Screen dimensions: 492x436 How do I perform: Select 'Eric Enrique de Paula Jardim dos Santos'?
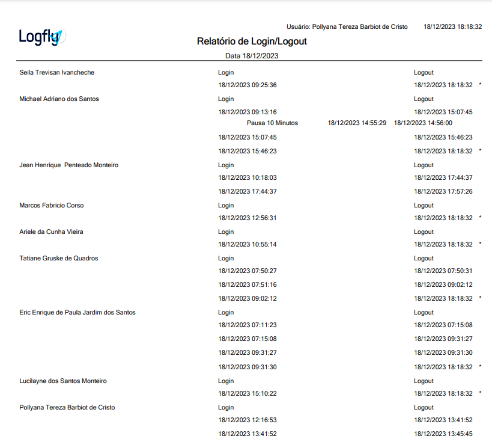click(x=77, y=313)
